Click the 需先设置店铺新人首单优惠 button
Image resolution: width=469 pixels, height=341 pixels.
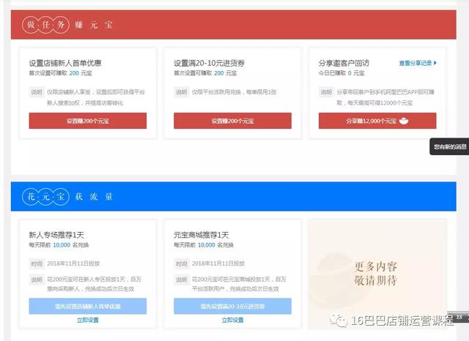[x=88, y=306]
